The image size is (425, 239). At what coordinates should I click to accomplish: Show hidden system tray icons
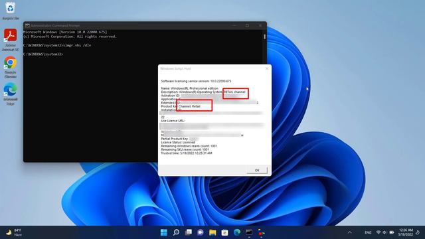tap(350, 232)
